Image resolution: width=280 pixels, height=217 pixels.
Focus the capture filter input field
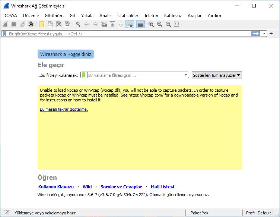135,75
